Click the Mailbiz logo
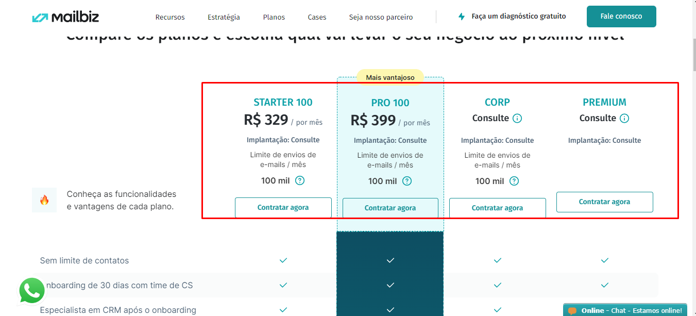Image resolution: width=696 pixels, height=316 pixels. pyautogui.click(x=65, y=17)
